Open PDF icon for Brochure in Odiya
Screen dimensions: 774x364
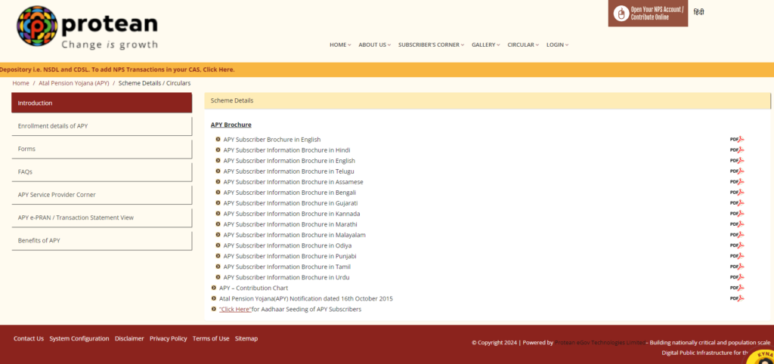pyautogui.click(x=736, y=245)
